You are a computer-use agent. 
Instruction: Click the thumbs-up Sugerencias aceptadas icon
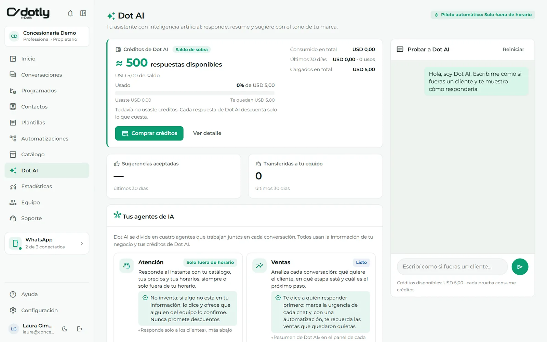(x=117, y=164)
